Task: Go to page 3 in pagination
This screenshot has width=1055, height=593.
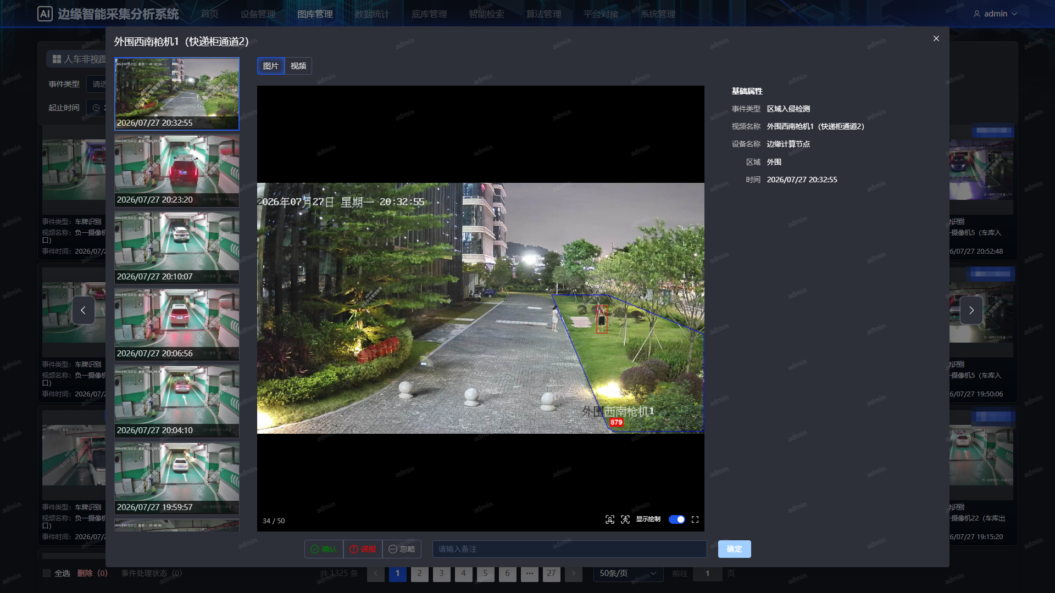Action: tap(442, 573)
